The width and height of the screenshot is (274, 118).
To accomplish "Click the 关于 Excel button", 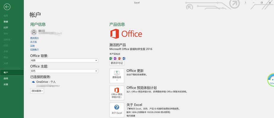I will pos(117,110).
